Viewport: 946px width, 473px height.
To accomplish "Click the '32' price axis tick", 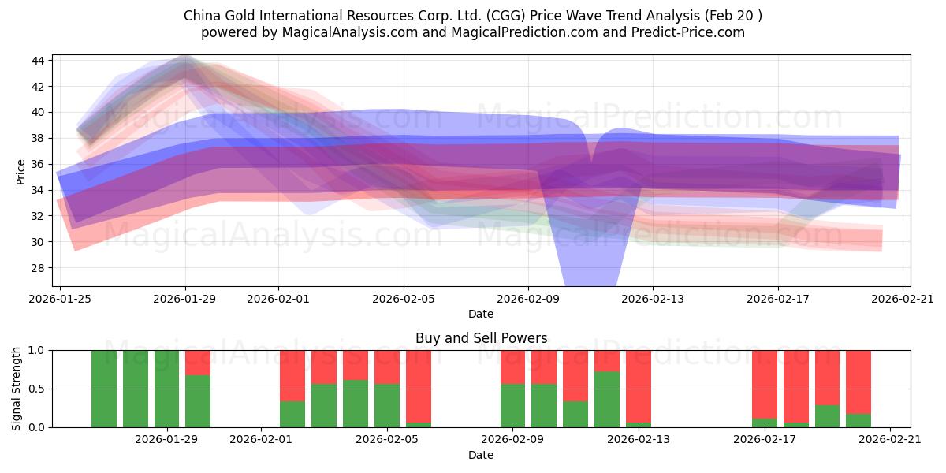I will click(x=39, y=216).
